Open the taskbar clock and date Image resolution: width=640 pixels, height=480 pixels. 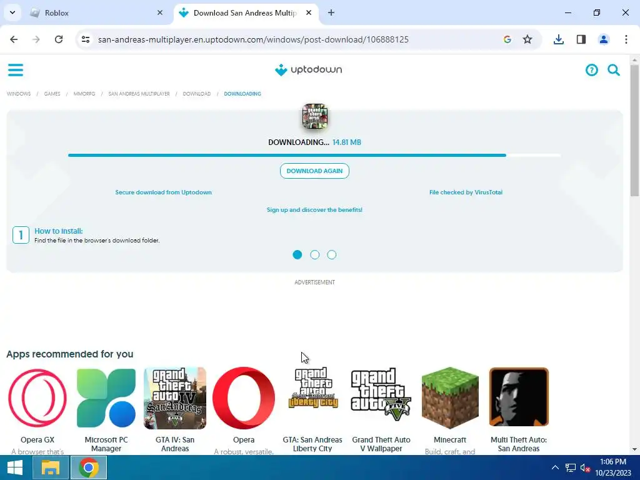pos(612,467)
